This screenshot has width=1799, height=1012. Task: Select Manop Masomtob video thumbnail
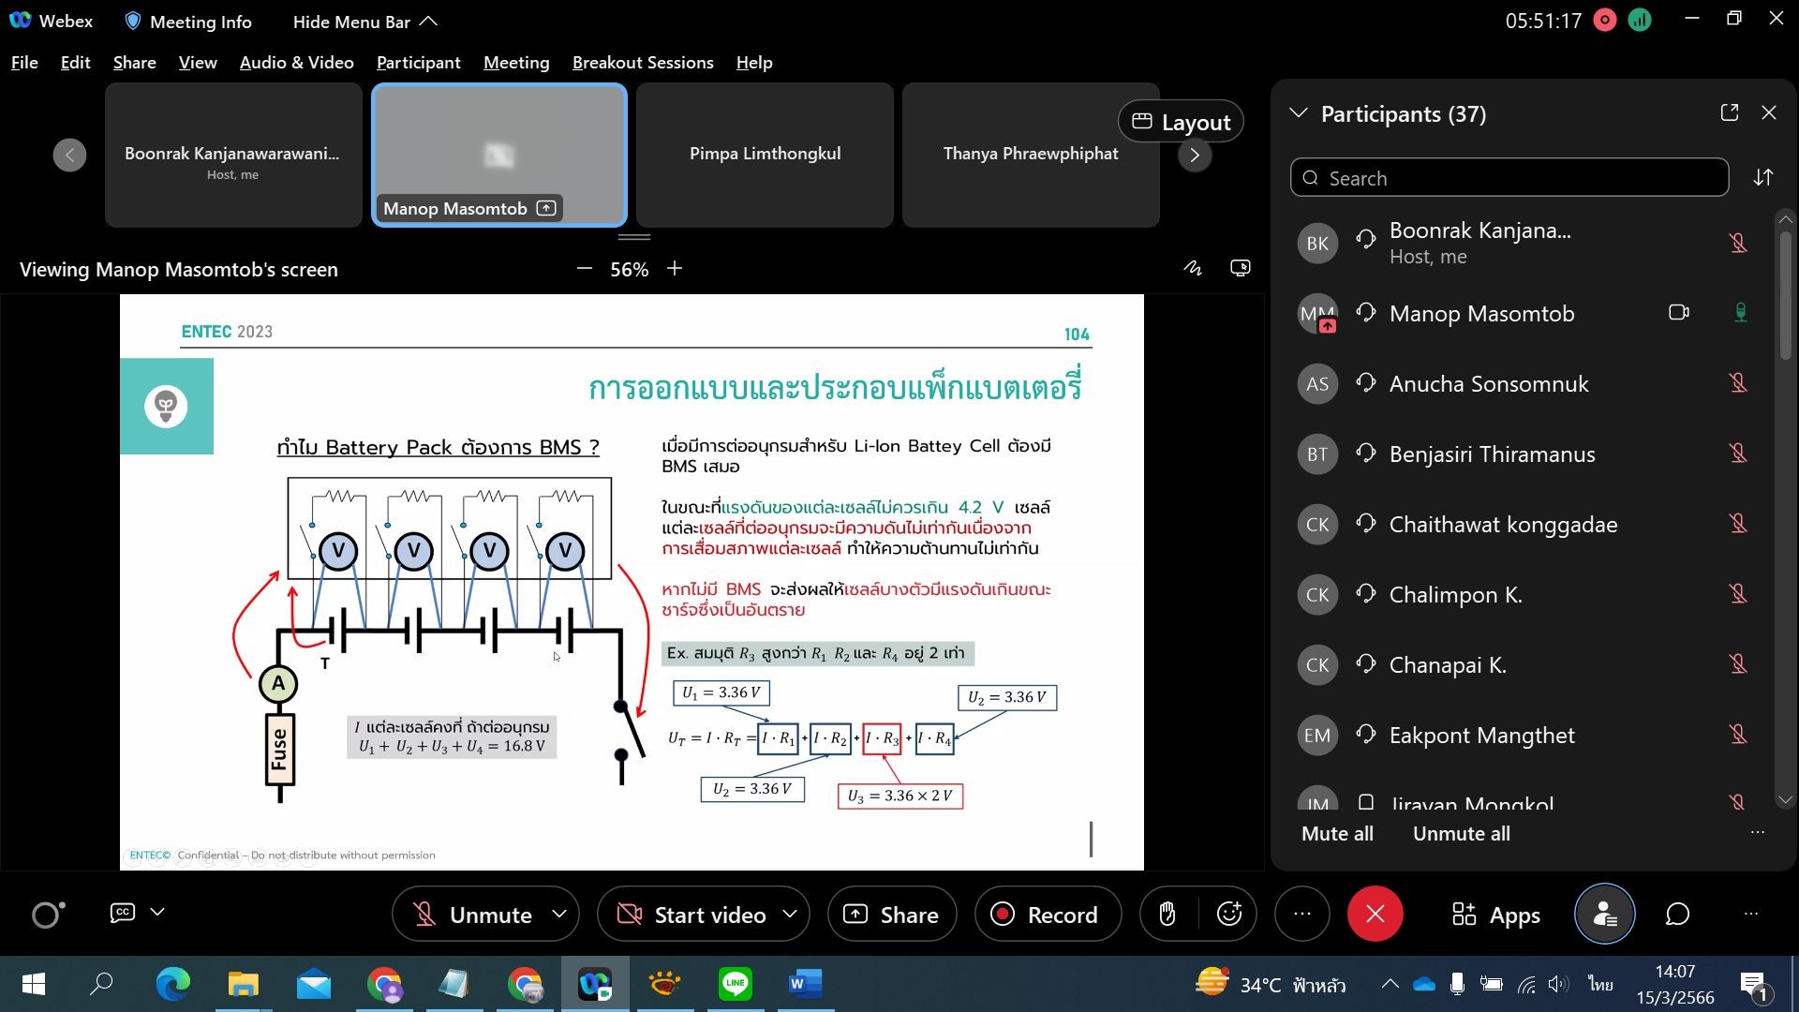tap(499, 156)
